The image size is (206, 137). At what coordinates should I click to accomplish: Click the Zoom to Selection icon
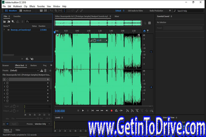151,111
